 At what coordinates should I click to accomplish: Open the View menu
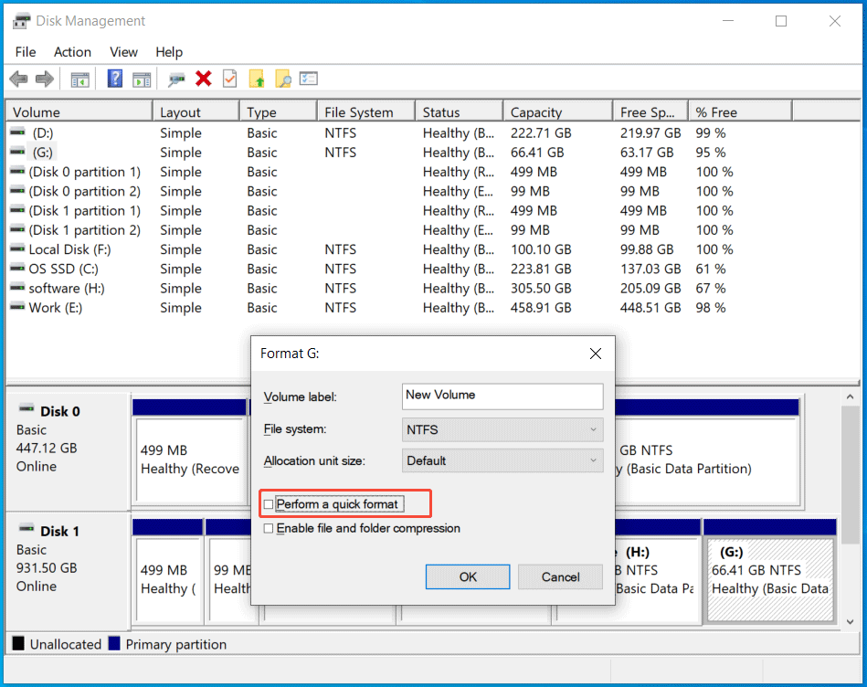[x=123, y=52]
